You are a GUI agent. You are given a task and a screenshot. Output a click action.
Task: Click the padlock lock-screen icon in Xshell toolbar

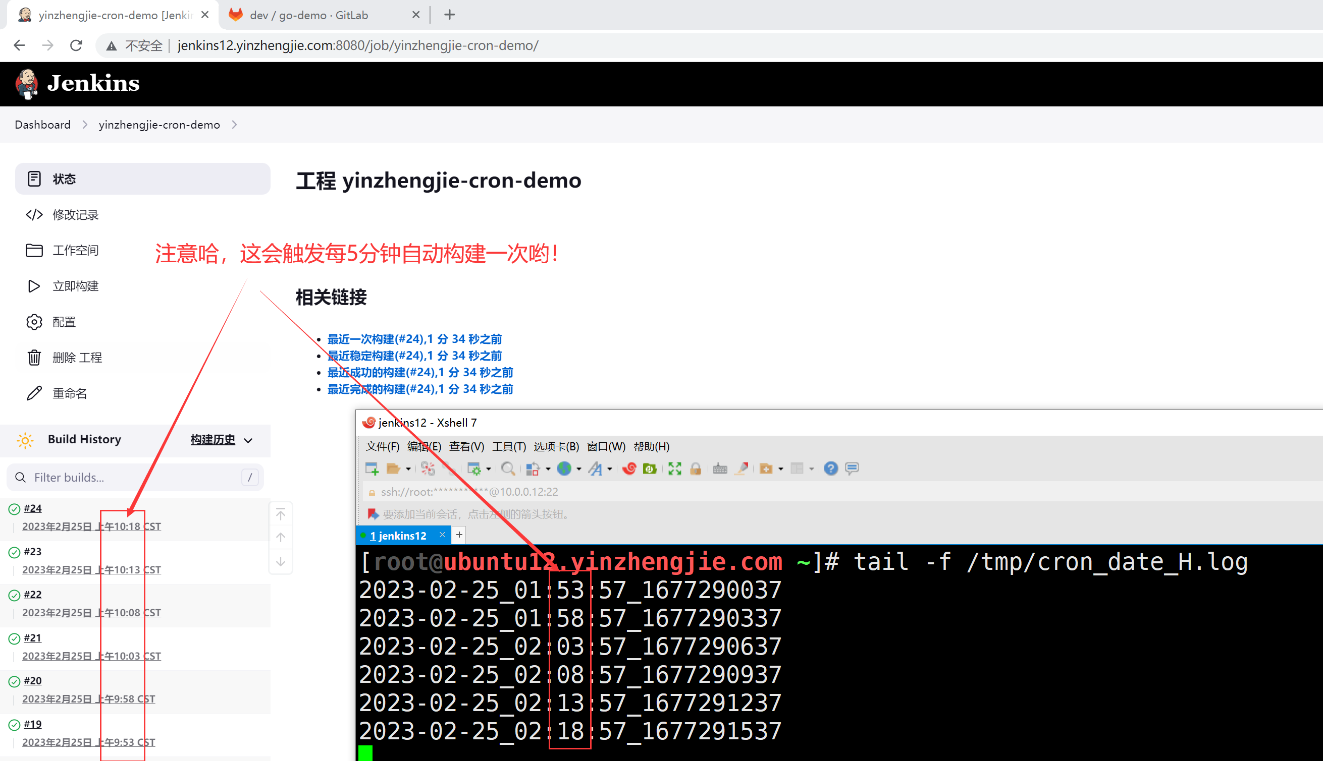(695, 469)
